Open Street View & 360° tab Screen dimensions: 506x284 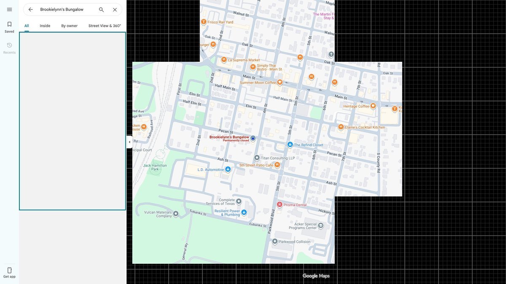(x=105, y=26)
